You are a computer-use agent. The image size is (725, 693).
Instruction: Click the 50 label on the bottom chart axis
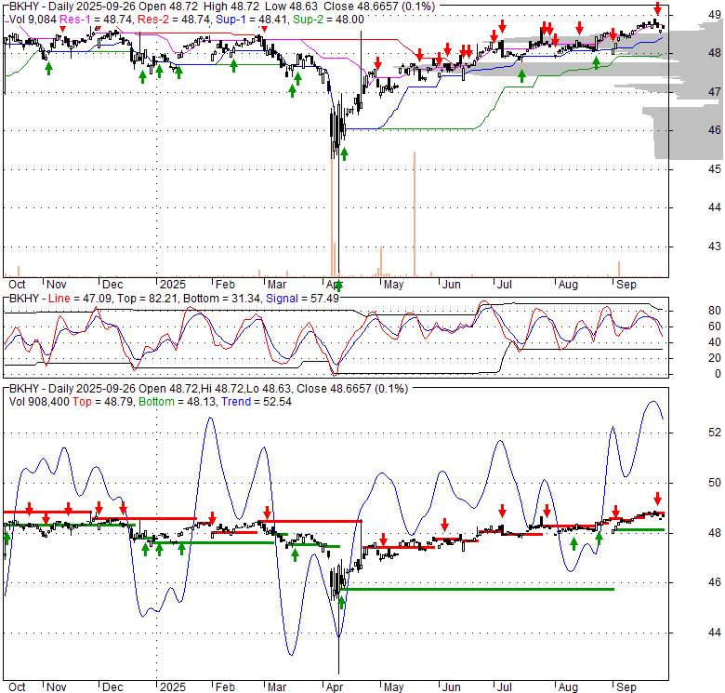[715, 483]
